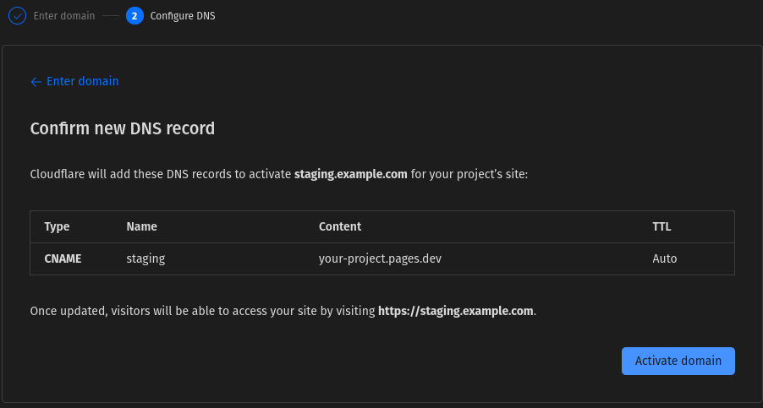Click the your-project.pages.dev content value
Viewport: 763px width, 408px height.
click(380, 258)
